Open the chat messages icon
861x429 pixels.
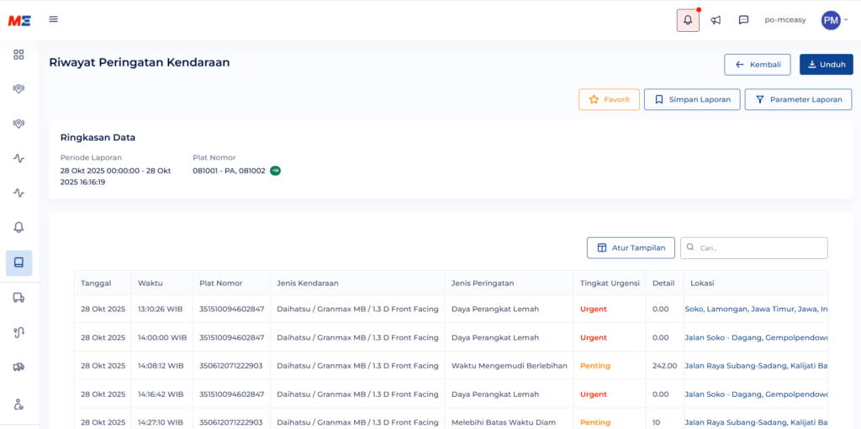pyautogui.click(x=743, y=20)
